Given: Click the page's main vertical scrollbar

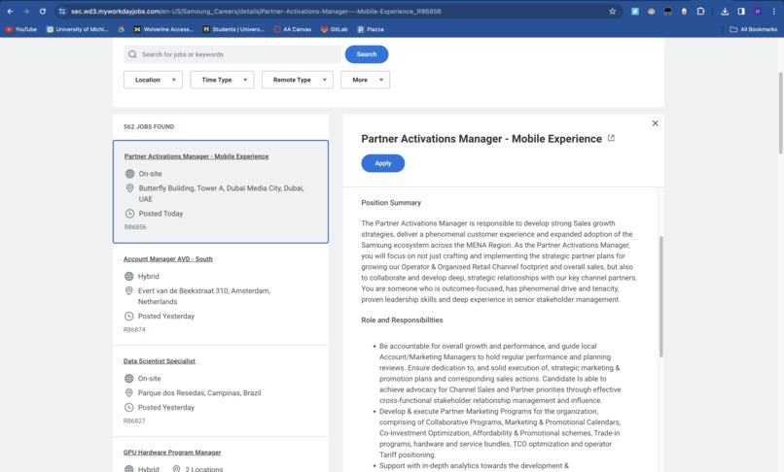Looking at the screenshot, I should pos(780,113).
